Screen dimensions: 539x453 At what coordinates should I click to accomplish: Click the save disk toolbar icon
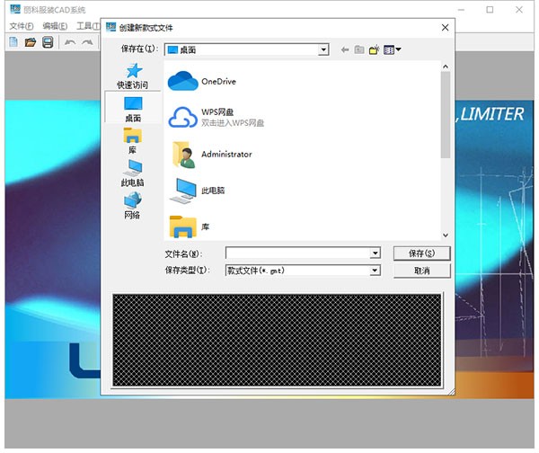[48, 42]
